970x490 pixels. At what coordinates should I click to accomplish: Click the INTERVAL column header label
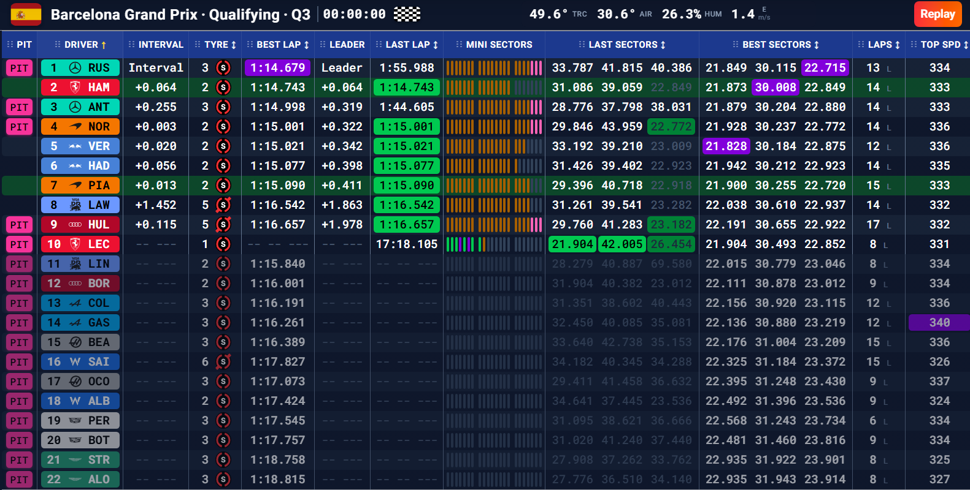tap(161, 45)
